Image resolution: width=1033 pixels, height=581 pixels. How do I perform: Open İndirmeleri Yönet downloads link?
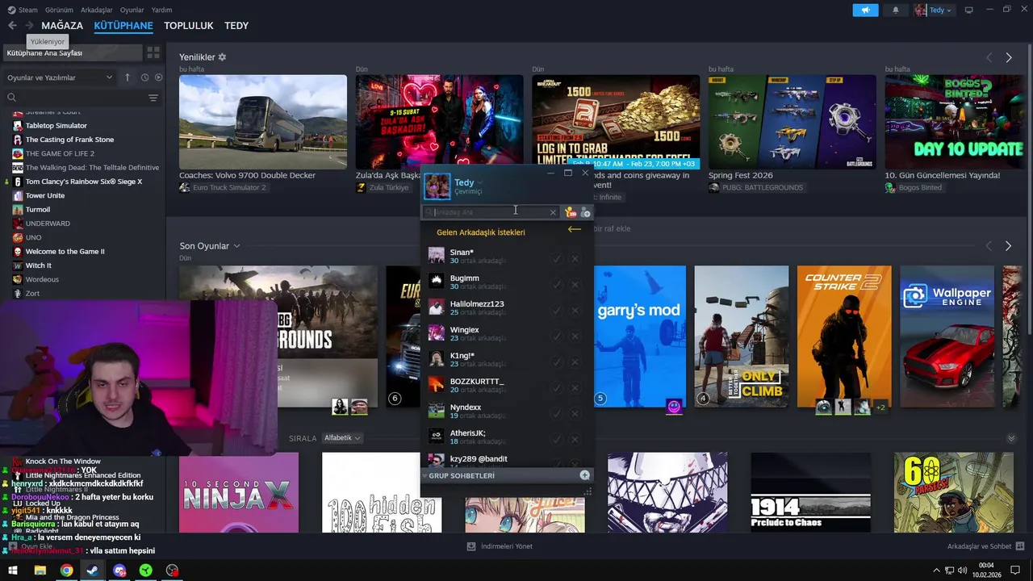500,546
